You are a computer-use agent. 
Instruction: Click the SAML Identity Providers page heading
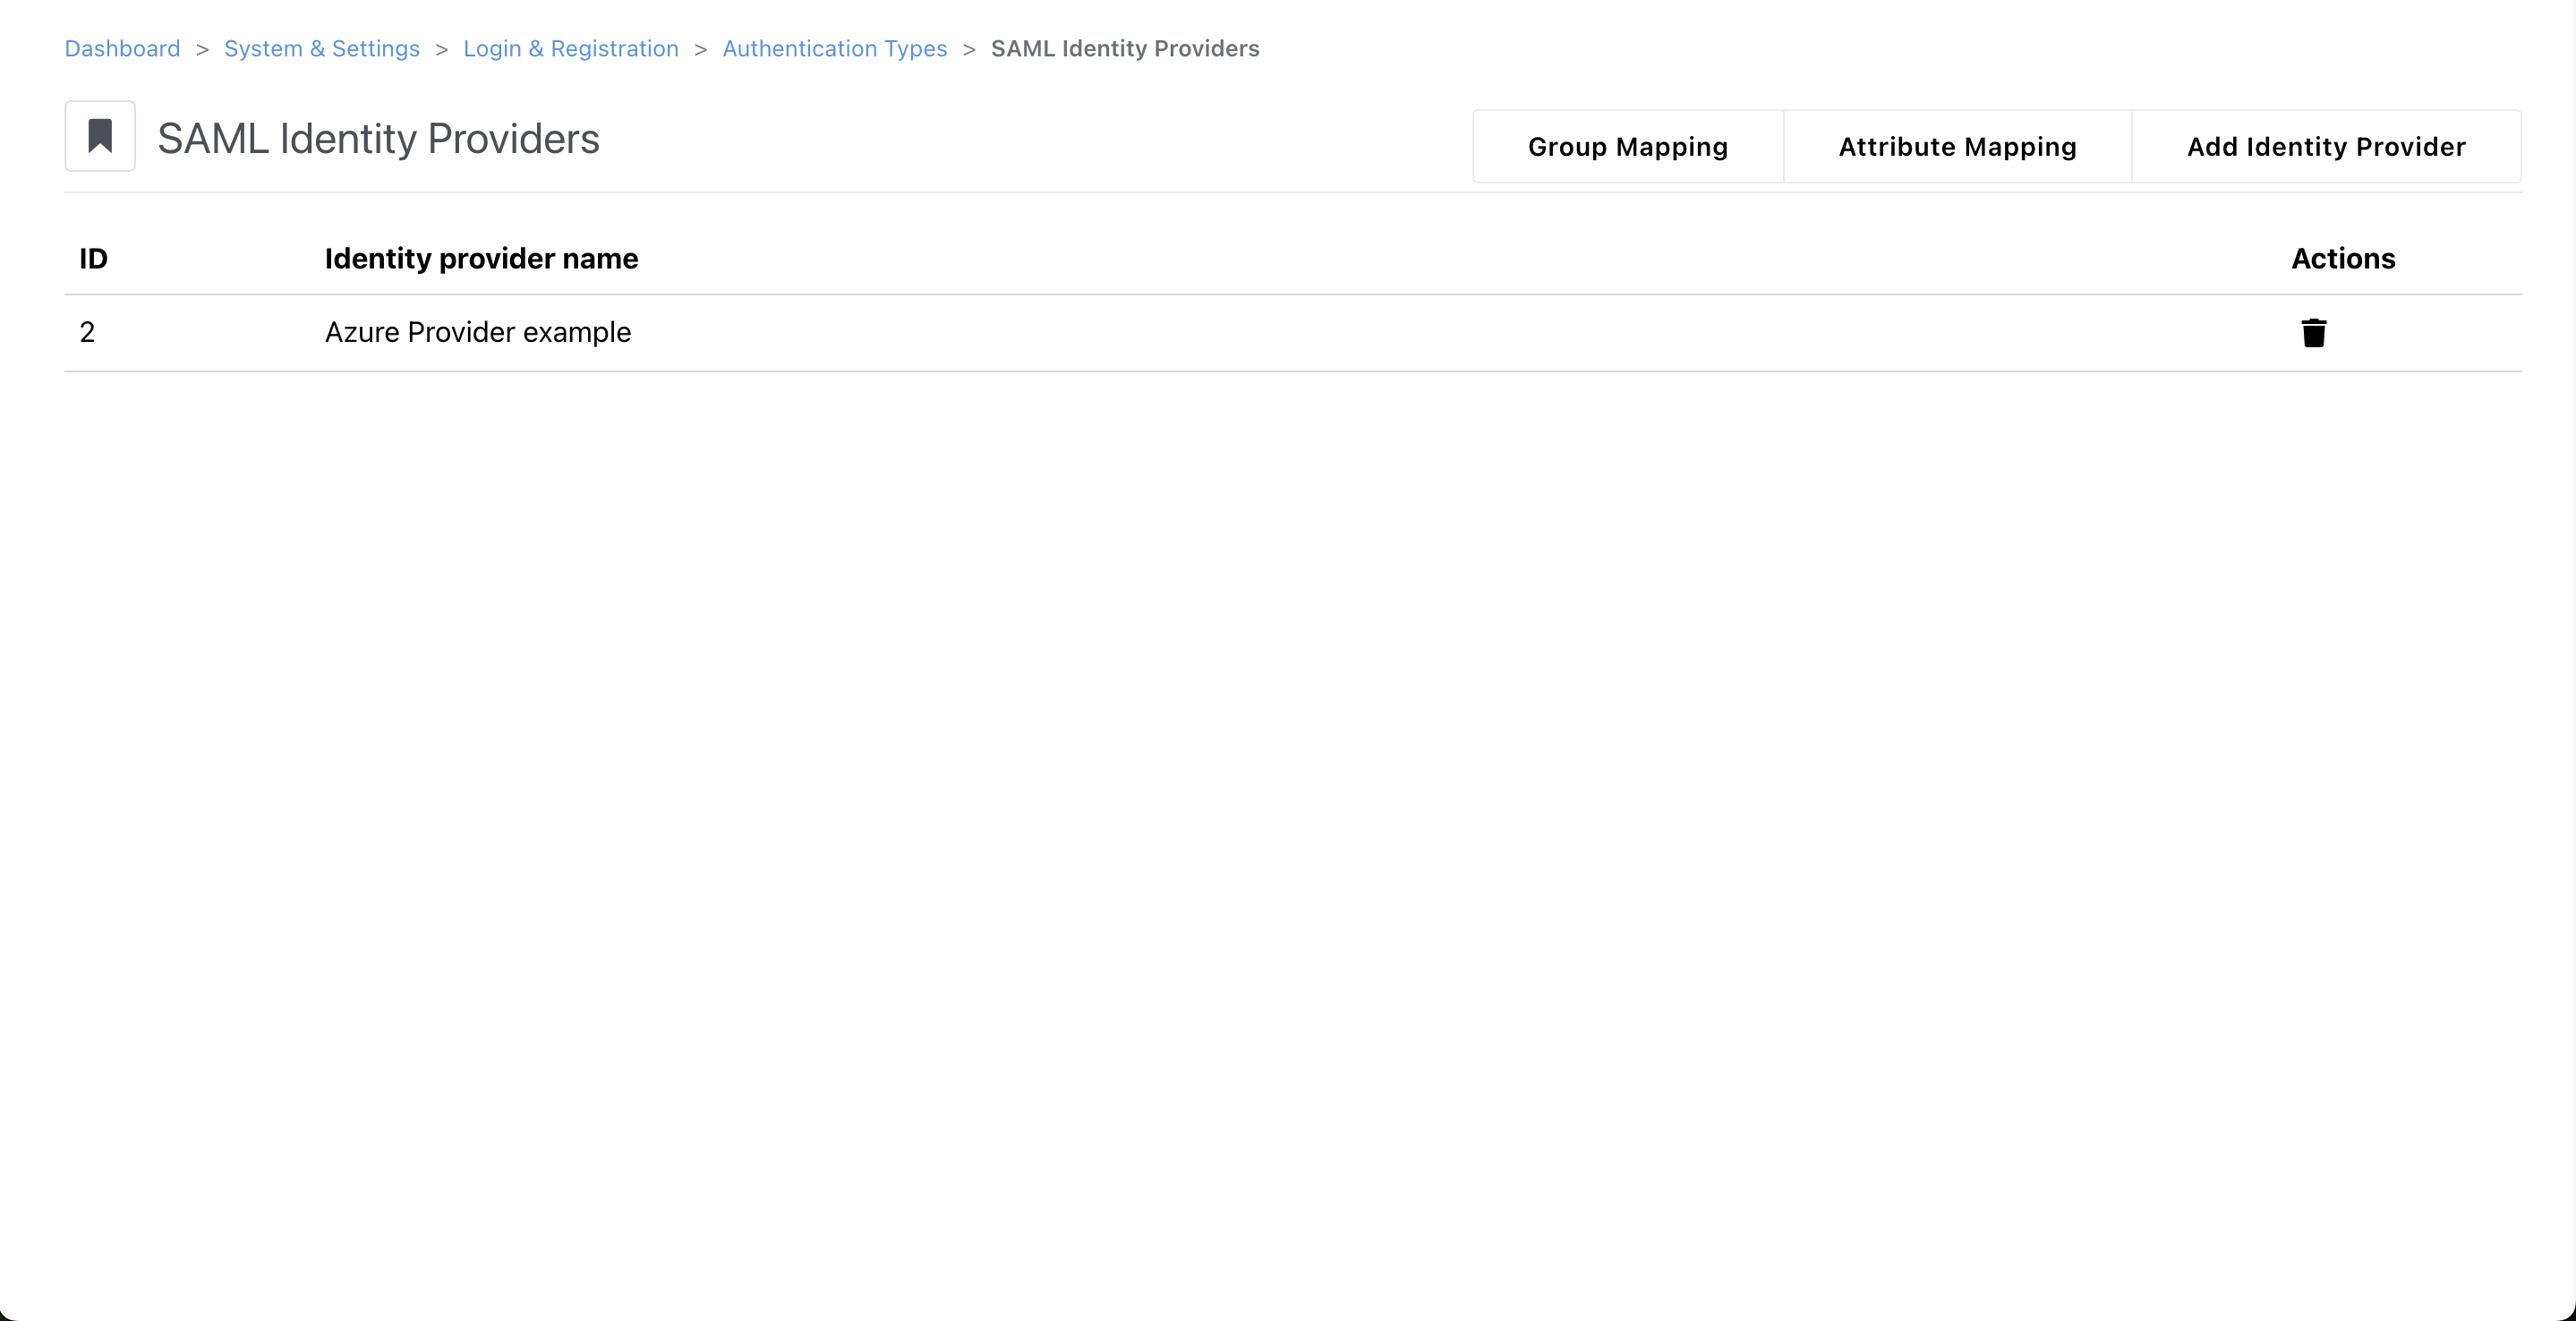pyautogui.click(x=378, y=139)
